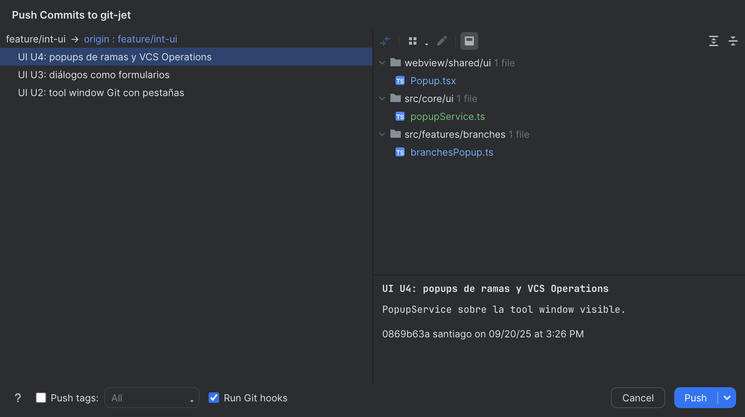Toggle the Show Details panel icon
The height and width of the screenshot is (417, 745).
tap(469, 41)
